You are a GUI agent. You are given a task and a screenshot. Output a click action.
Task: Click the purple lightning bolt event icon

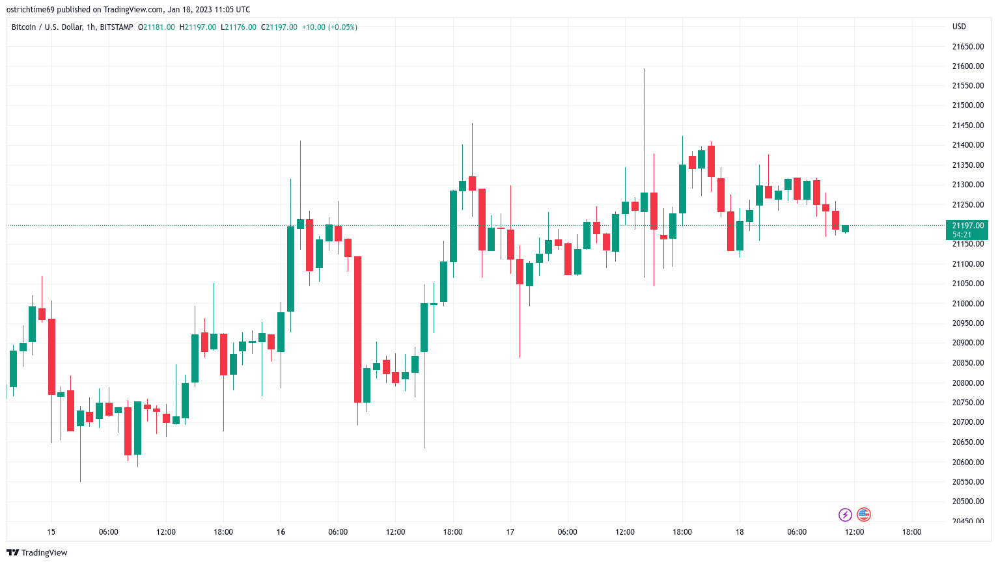(x=845, y=515)
